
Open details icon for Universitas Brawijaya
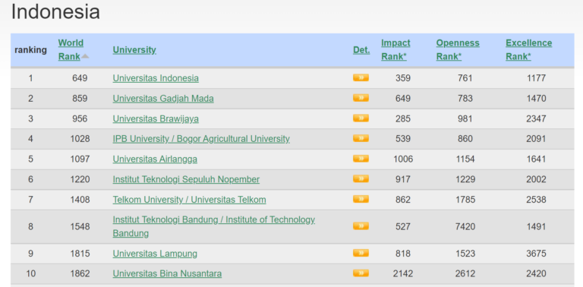click(361, 118)
